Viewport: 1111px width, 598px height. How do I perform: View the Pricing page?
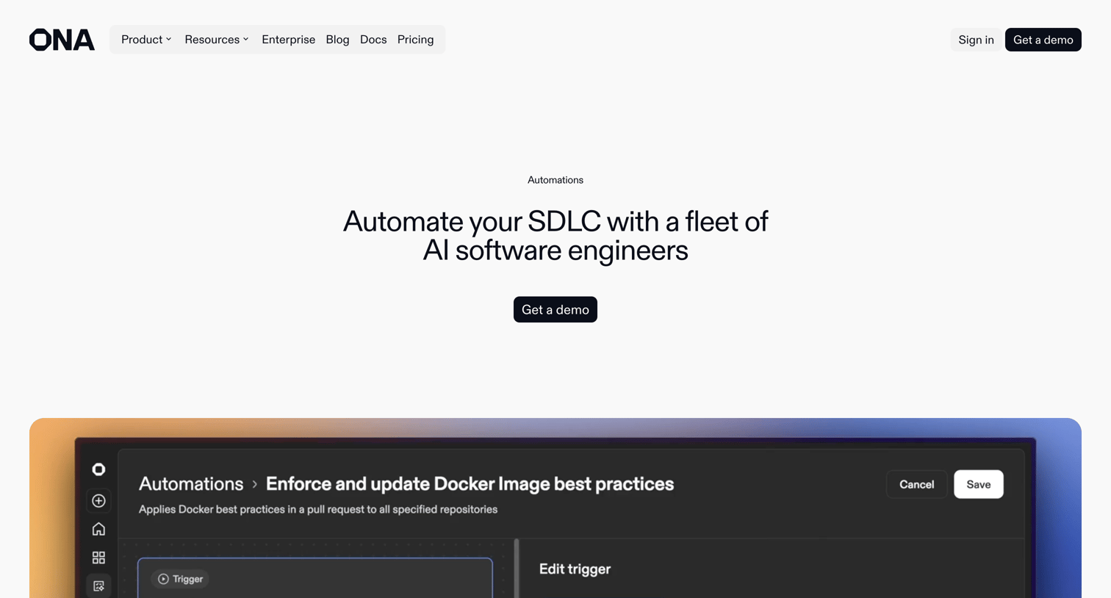[x=415, y=40]
